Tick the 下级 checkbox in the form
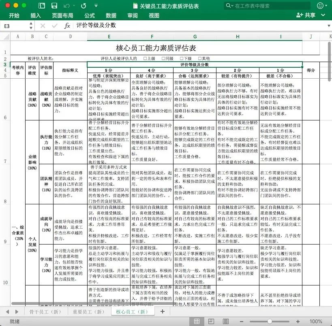This screenshot has height=326, width=332. point(181,58)
